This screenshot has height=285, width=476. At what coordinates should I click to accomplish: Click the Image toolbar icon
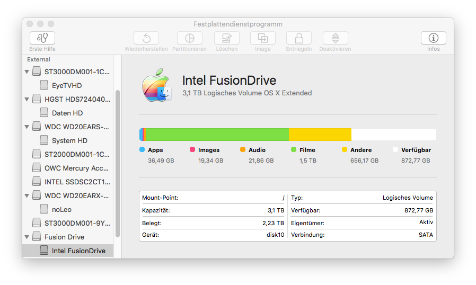click(x=263, y=38)
